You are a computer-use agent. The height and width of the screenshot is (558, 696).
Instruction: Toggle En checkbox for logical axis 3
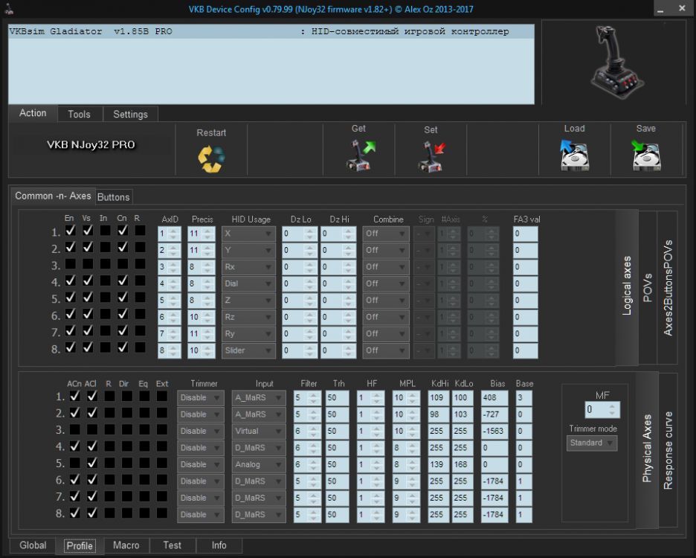click(70, 265)
